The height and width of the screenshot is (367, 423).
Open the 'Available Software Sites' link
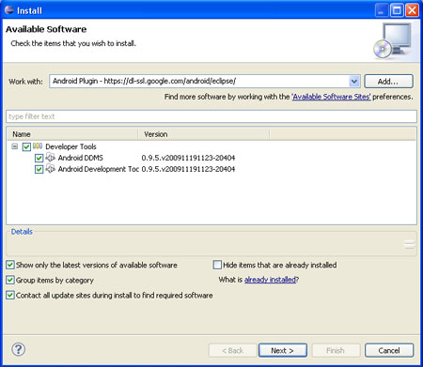tap(331, 97)
